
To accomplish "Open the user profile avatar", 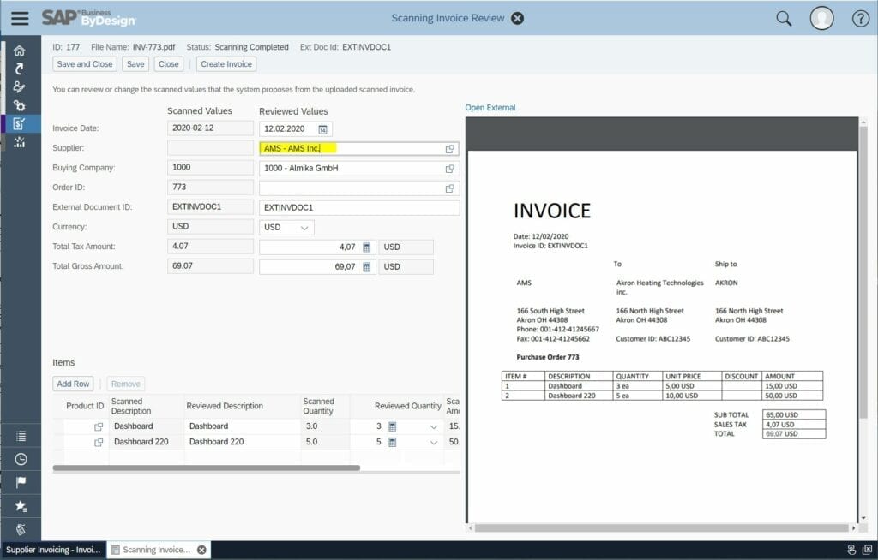I will pos(821,19).
